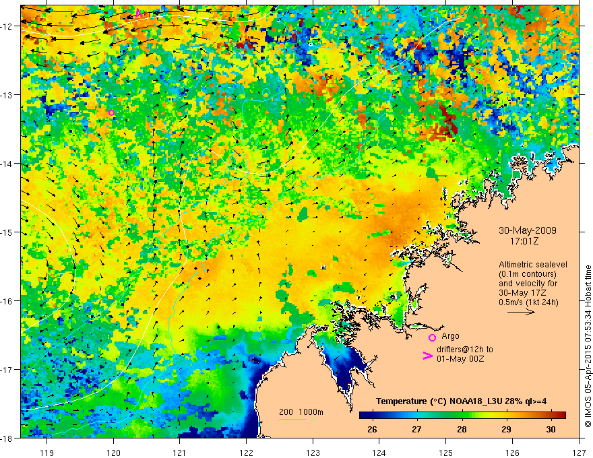This screenshot has height=458, width=593.
Task: Click the longitude axis label '120'
Action: pos(113,453)
